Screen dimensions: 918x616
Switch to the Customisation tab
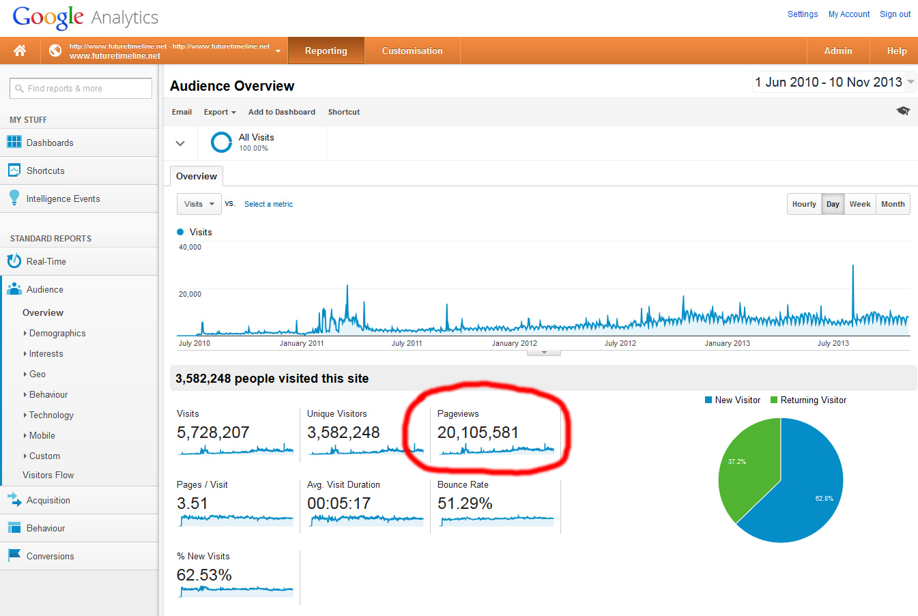click(412, 50)
